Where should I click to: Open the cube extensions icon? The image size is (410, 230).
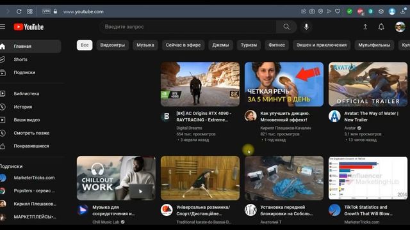pyautogui.click(x=381, y=11)
